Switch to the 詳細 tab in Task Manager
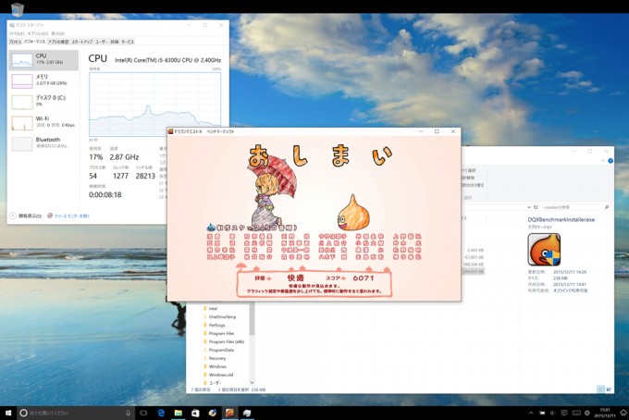Image resolution: width=629 pixels, height=420 pixels. [115, 42]
